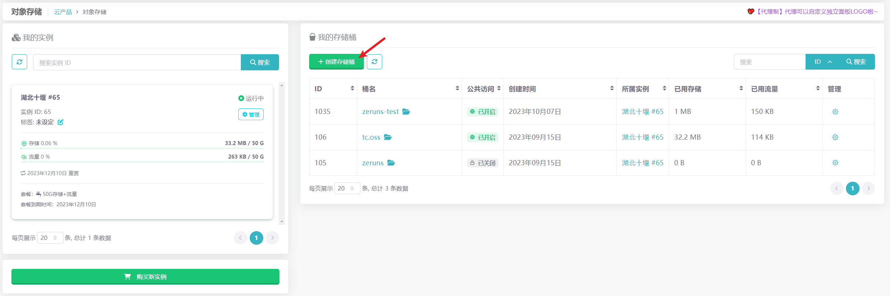Change per-page count in instance panel

50,238
